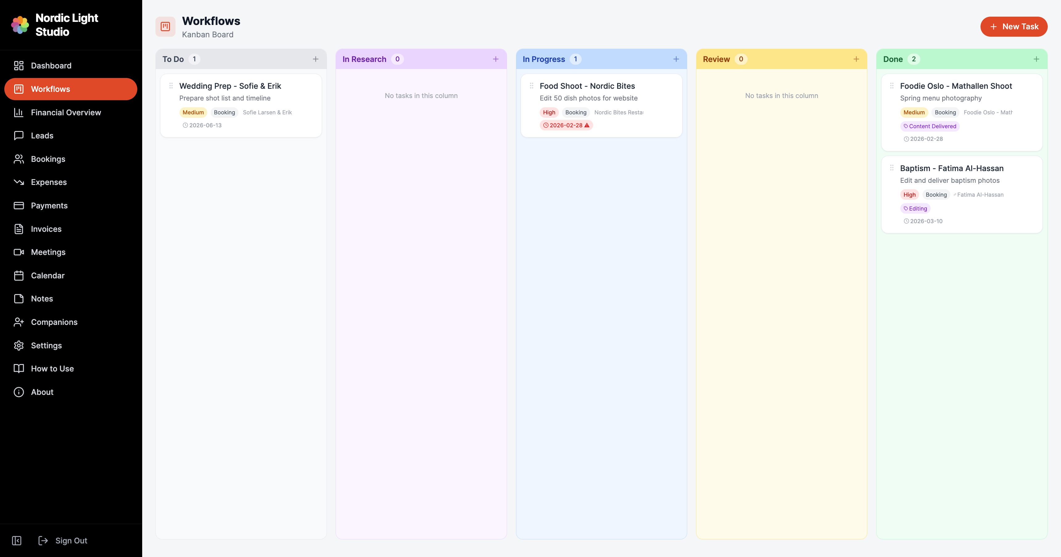Image resolution: width=1061 pixels, height=557 pixels.
Task: Click the New Task button
Action: [1014, 26]
